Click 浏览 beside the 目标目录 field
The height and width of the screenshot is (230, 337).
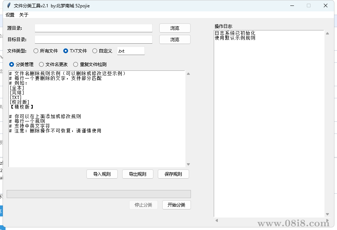point(174,39)
